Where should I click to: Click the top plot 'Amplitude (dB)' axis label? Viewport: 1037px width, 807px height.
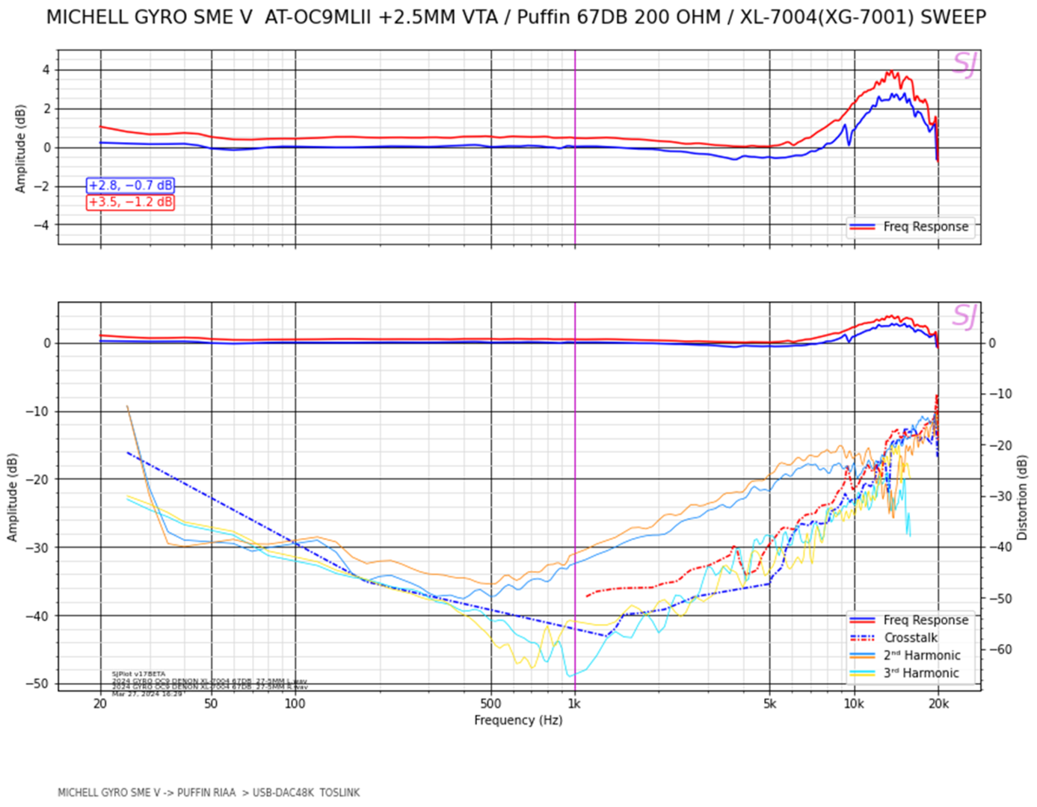click(x=20, y=148)
